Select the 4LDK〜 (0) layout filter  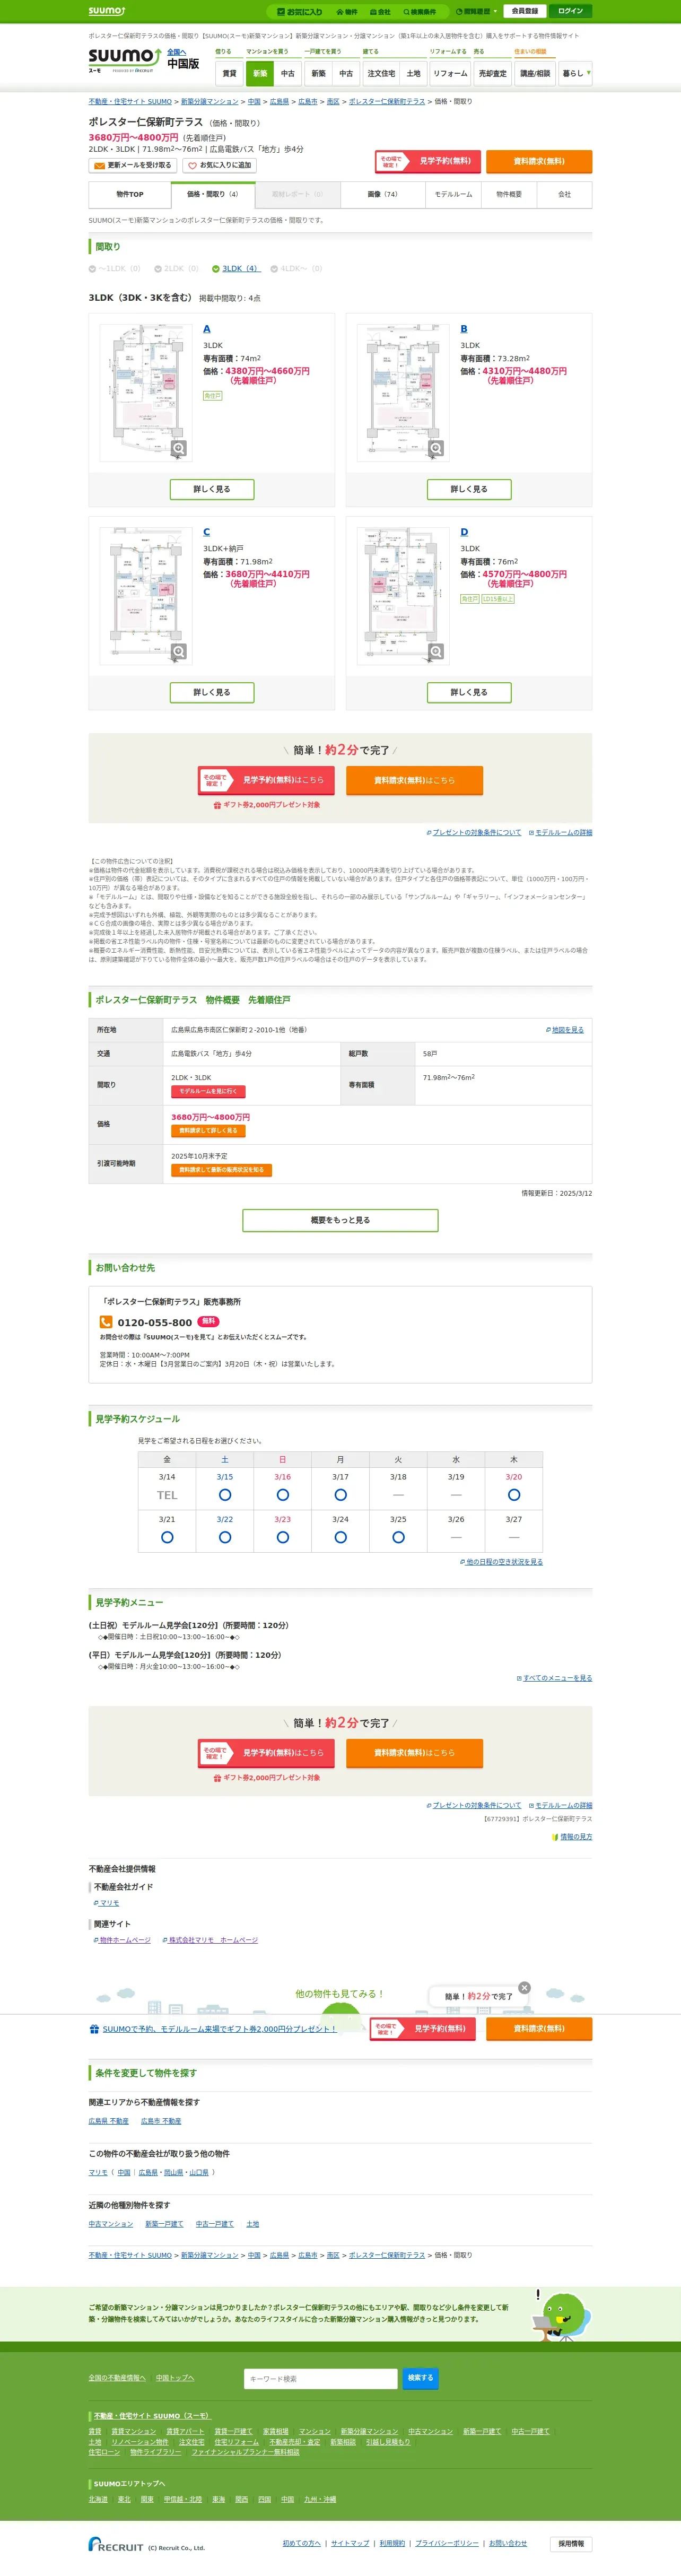tap(296, 268)
